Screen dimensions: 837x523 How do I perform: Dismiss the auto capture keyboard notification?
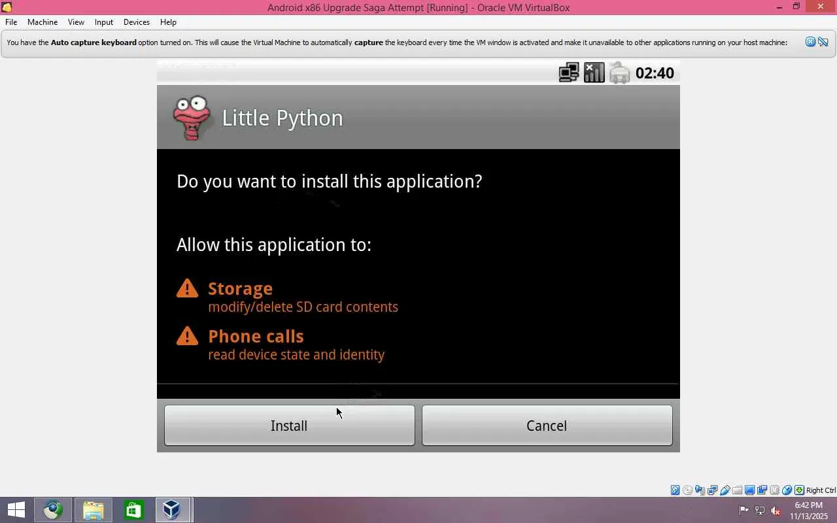tap(810, 42)
